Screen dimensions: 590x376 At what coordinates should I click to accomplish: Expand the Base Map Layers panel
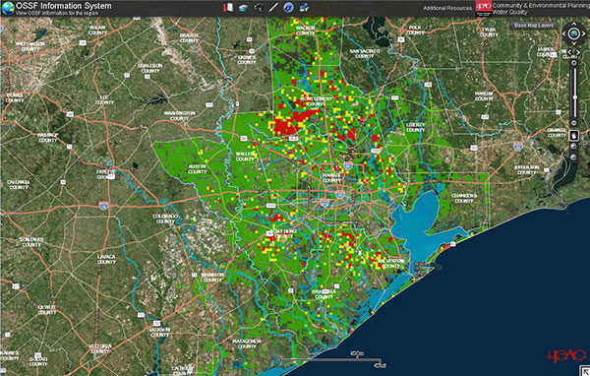click(534, 26)
